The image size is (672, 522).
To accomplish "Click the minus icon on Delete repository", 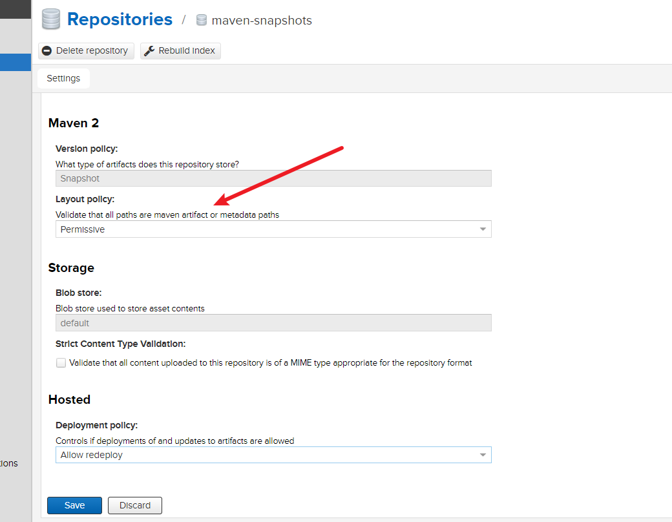I will [47, 51].
